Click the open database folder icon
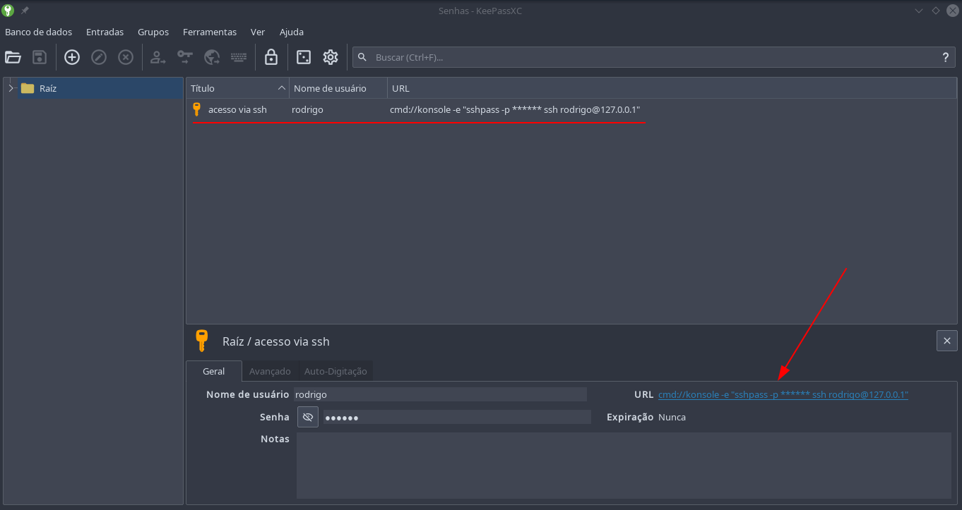The height and width of the screenshot is (510, 962). pos(13,57)
